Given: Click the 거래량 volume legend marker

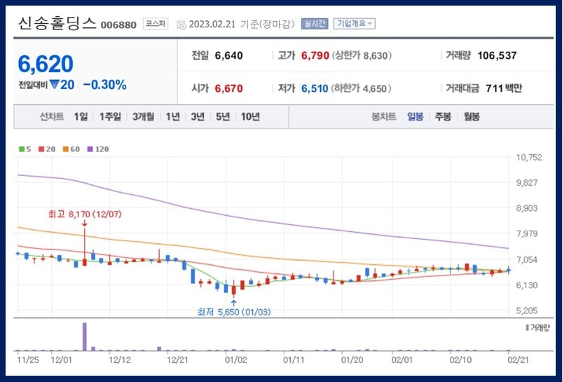Looking at the screenshot, I should 527,327.
